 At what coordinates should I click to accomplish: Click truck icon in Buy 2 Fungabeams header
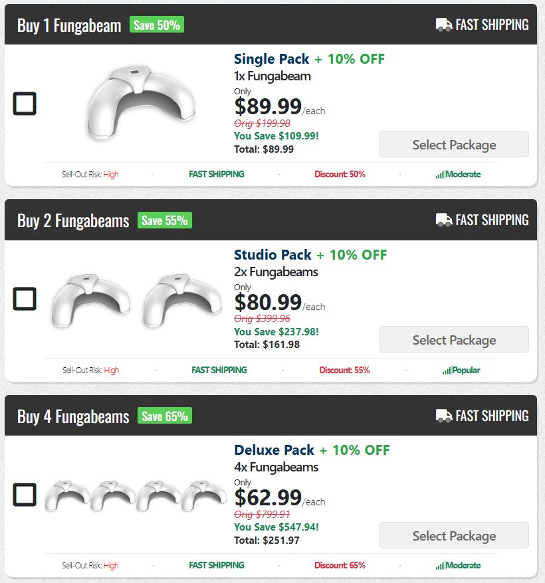(443, 220)
